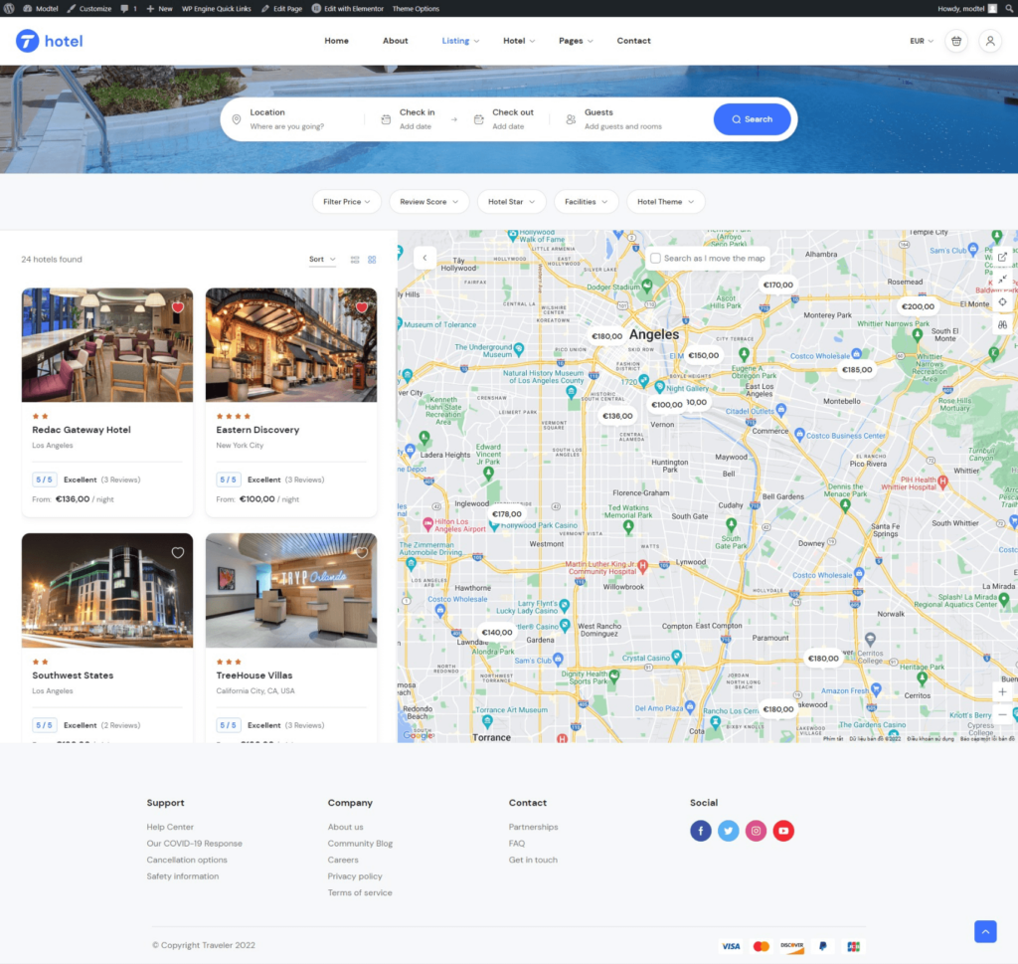1018x964 pixels.
Task: Open the EUR currency selector
Action: click(920, 41)
